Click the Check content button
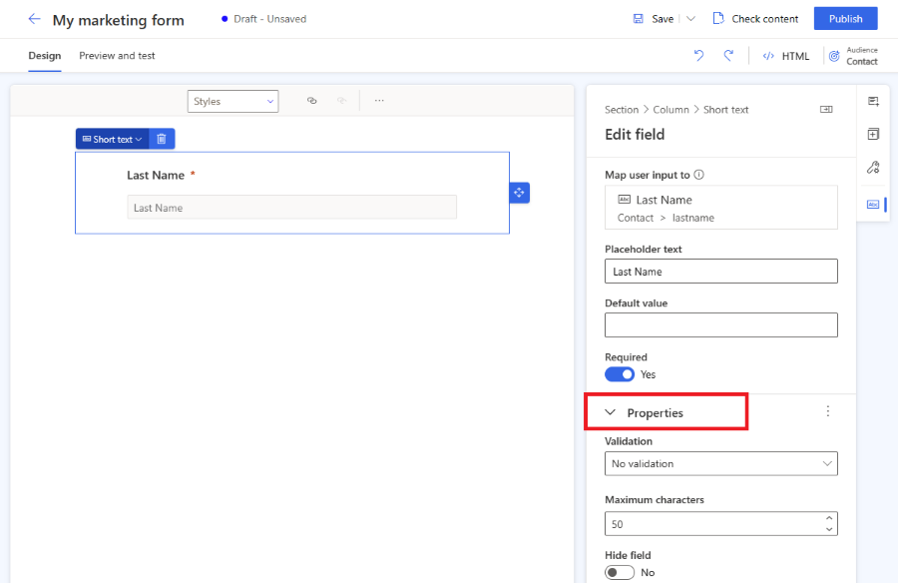This screenshot has height=583, width=898. pos(755,19)
